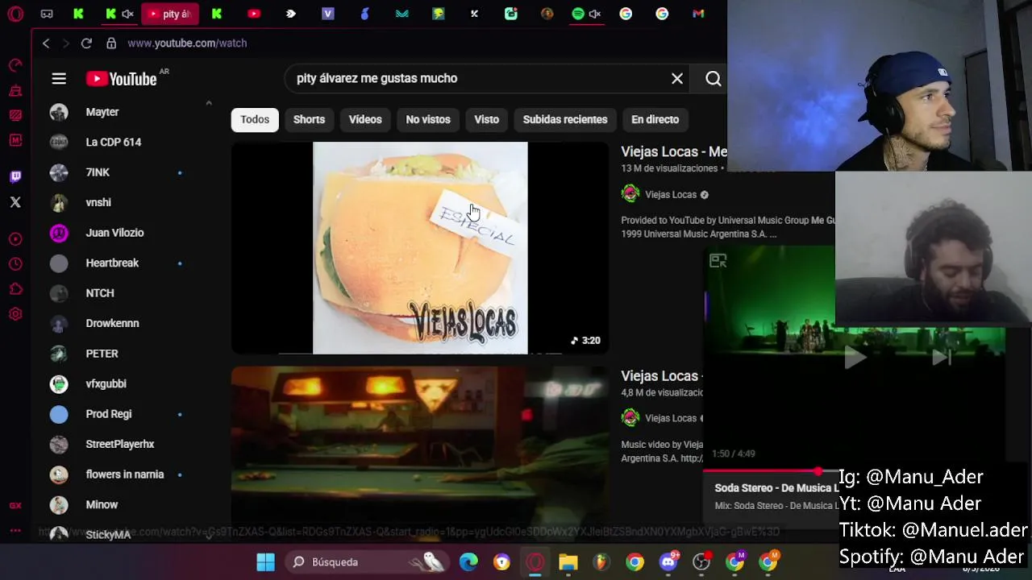Switch to the active 'pity ál' YouTube tab
This screenshot has height=580, width=1032.
[x=169, y=14]
